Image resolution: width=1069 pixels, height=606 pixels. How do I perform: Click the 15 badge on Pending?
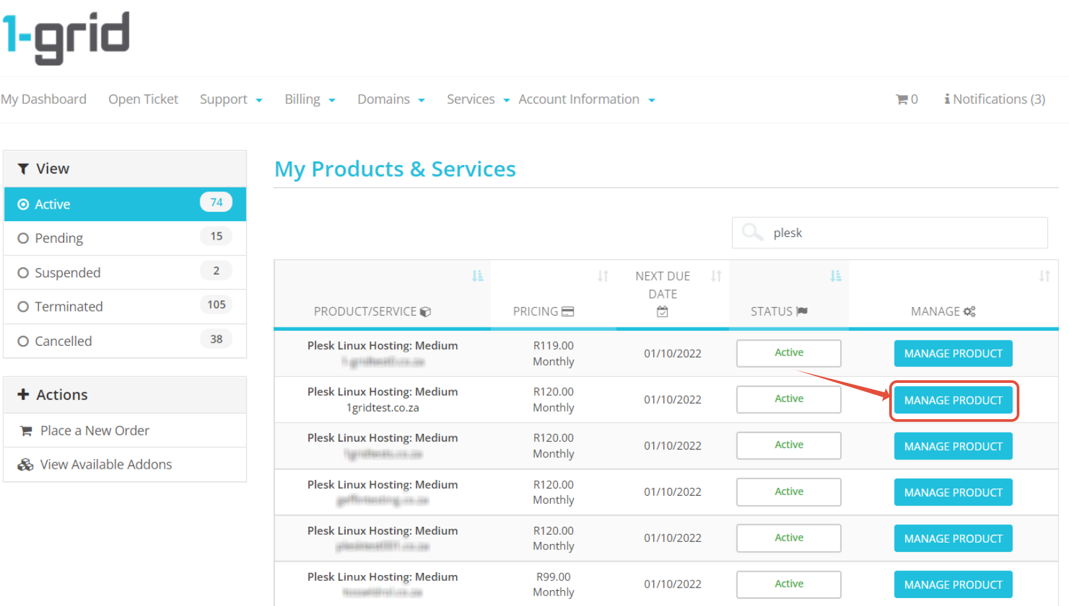pyautogui.click(x=216, y=236)
